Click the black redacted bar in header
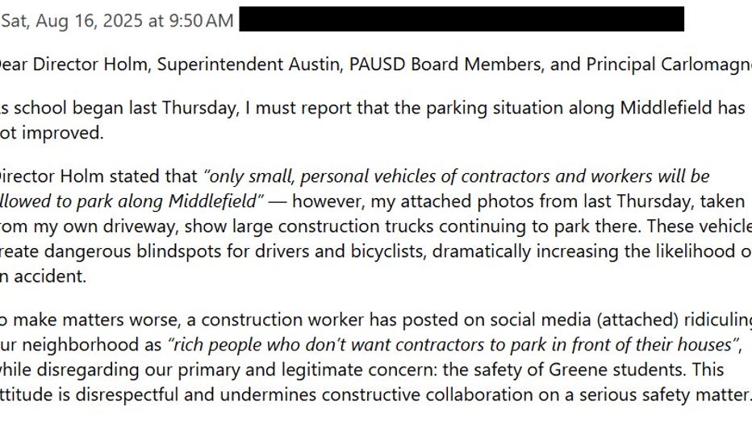The width and height of the screenshot is (752, 422). [x=462, y=19]
